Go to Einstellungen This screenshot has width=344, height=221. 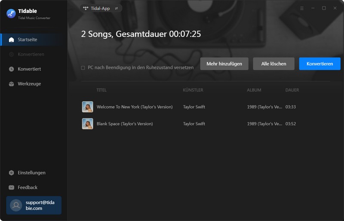[x=31, y=173]
